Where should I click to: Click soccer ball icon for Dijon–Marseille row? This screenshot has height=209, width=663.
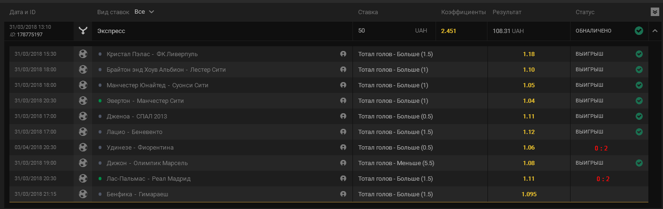click(83, 163)
